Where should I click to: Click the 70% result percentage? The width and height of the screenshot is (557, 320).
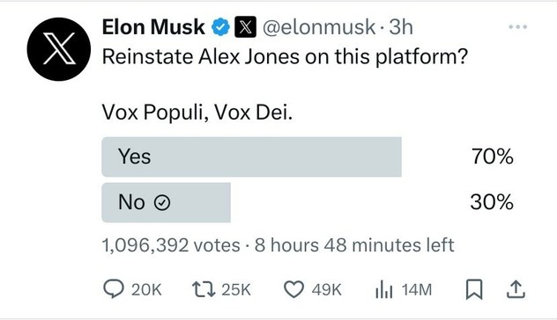point(492,156)
